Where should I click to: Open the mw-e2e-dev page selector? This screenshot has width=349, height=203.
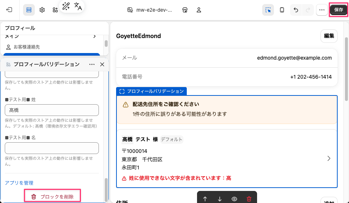pyautogui.click(x=149, y=10)
